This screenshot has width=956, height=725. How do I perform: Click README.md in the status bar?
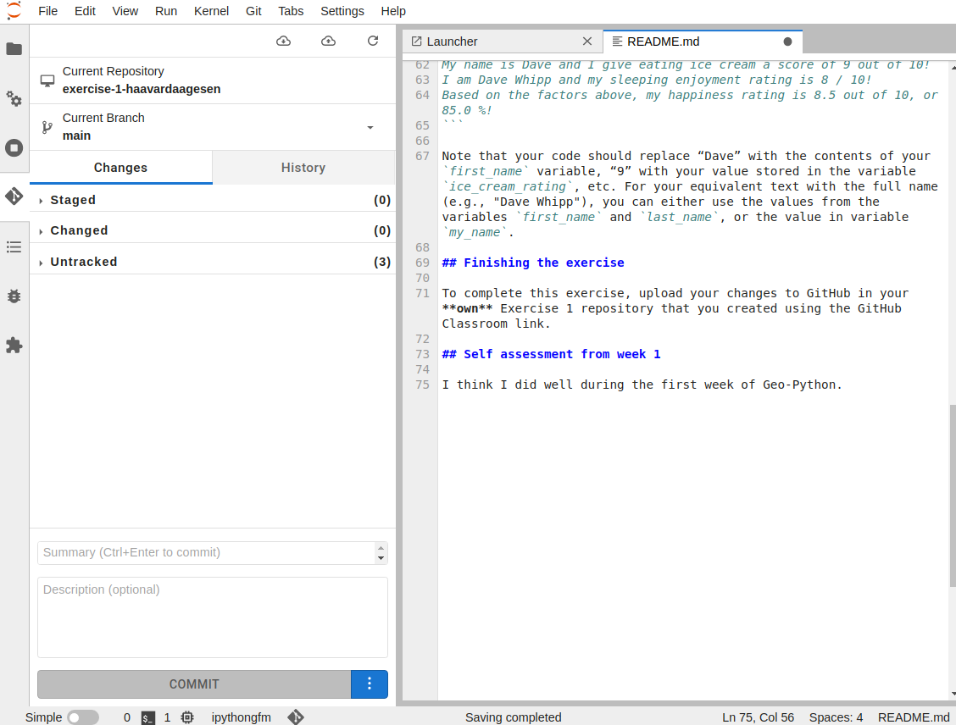914,717
